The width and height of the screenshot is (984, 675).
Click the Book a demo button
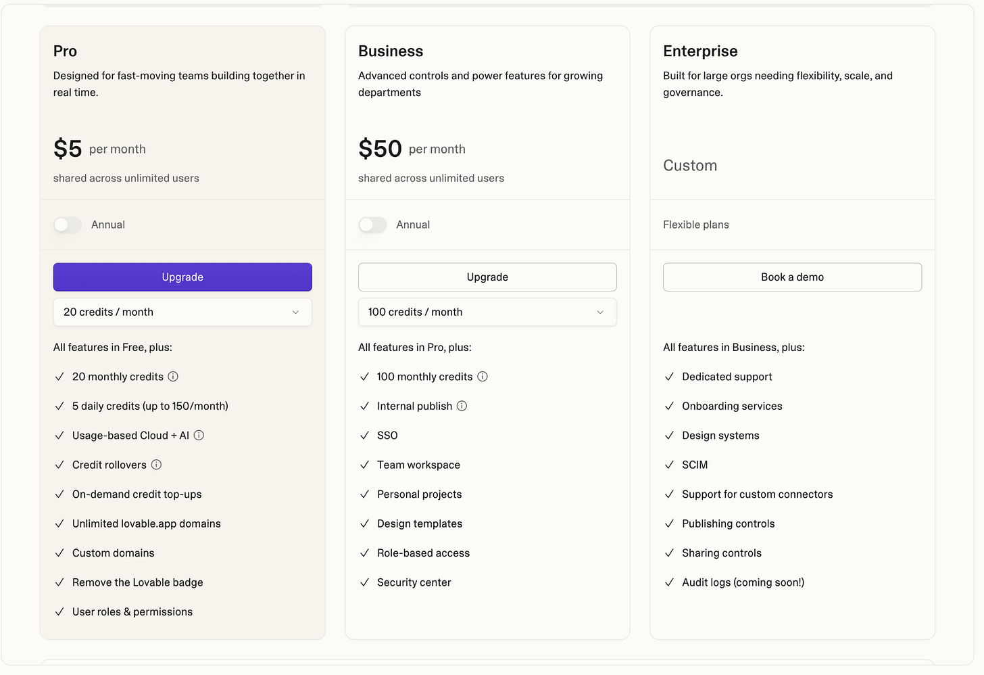[792, 277]
